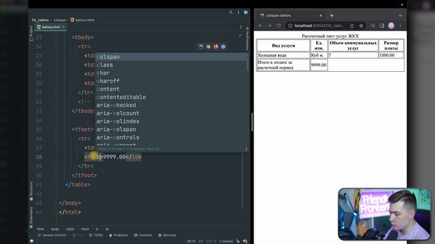Click the 'html' breadcrumb in the editor footer
The width and height of the screenshot is (435, 244).
tap(41, 229)
